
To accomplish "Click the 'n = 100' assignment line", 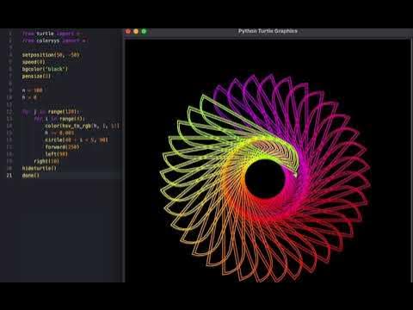I will click(33, 90).
